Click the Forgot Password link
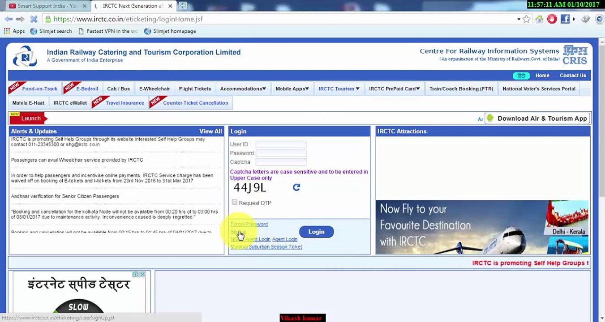 (x=249, y=224)
